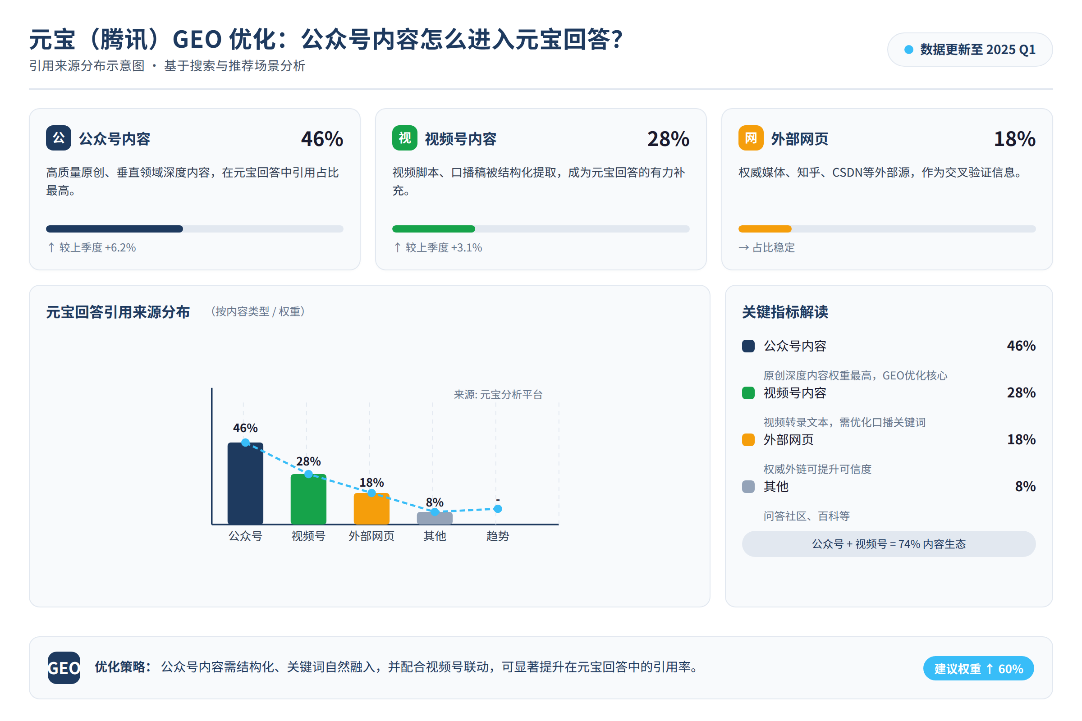The image size is (1082, 721).
Task: Click the orange legend swatch for 外部网页
Action: [x=748, y=440]
